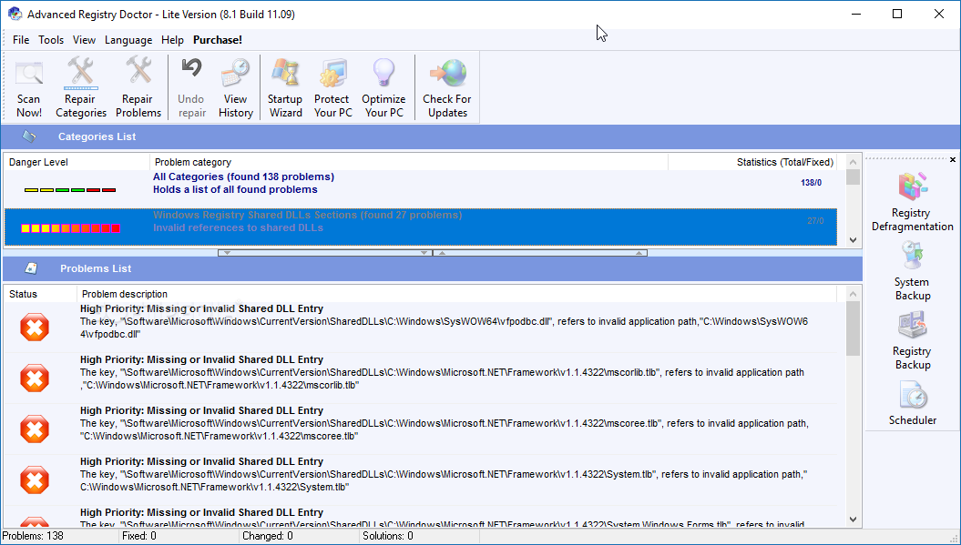Open the View menu
The height and width of the screenshot is (545, 961).
click(x=84, y=40)
